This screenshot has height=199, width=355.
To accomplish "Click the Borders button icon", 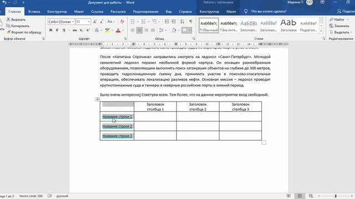I will [185, 30].
